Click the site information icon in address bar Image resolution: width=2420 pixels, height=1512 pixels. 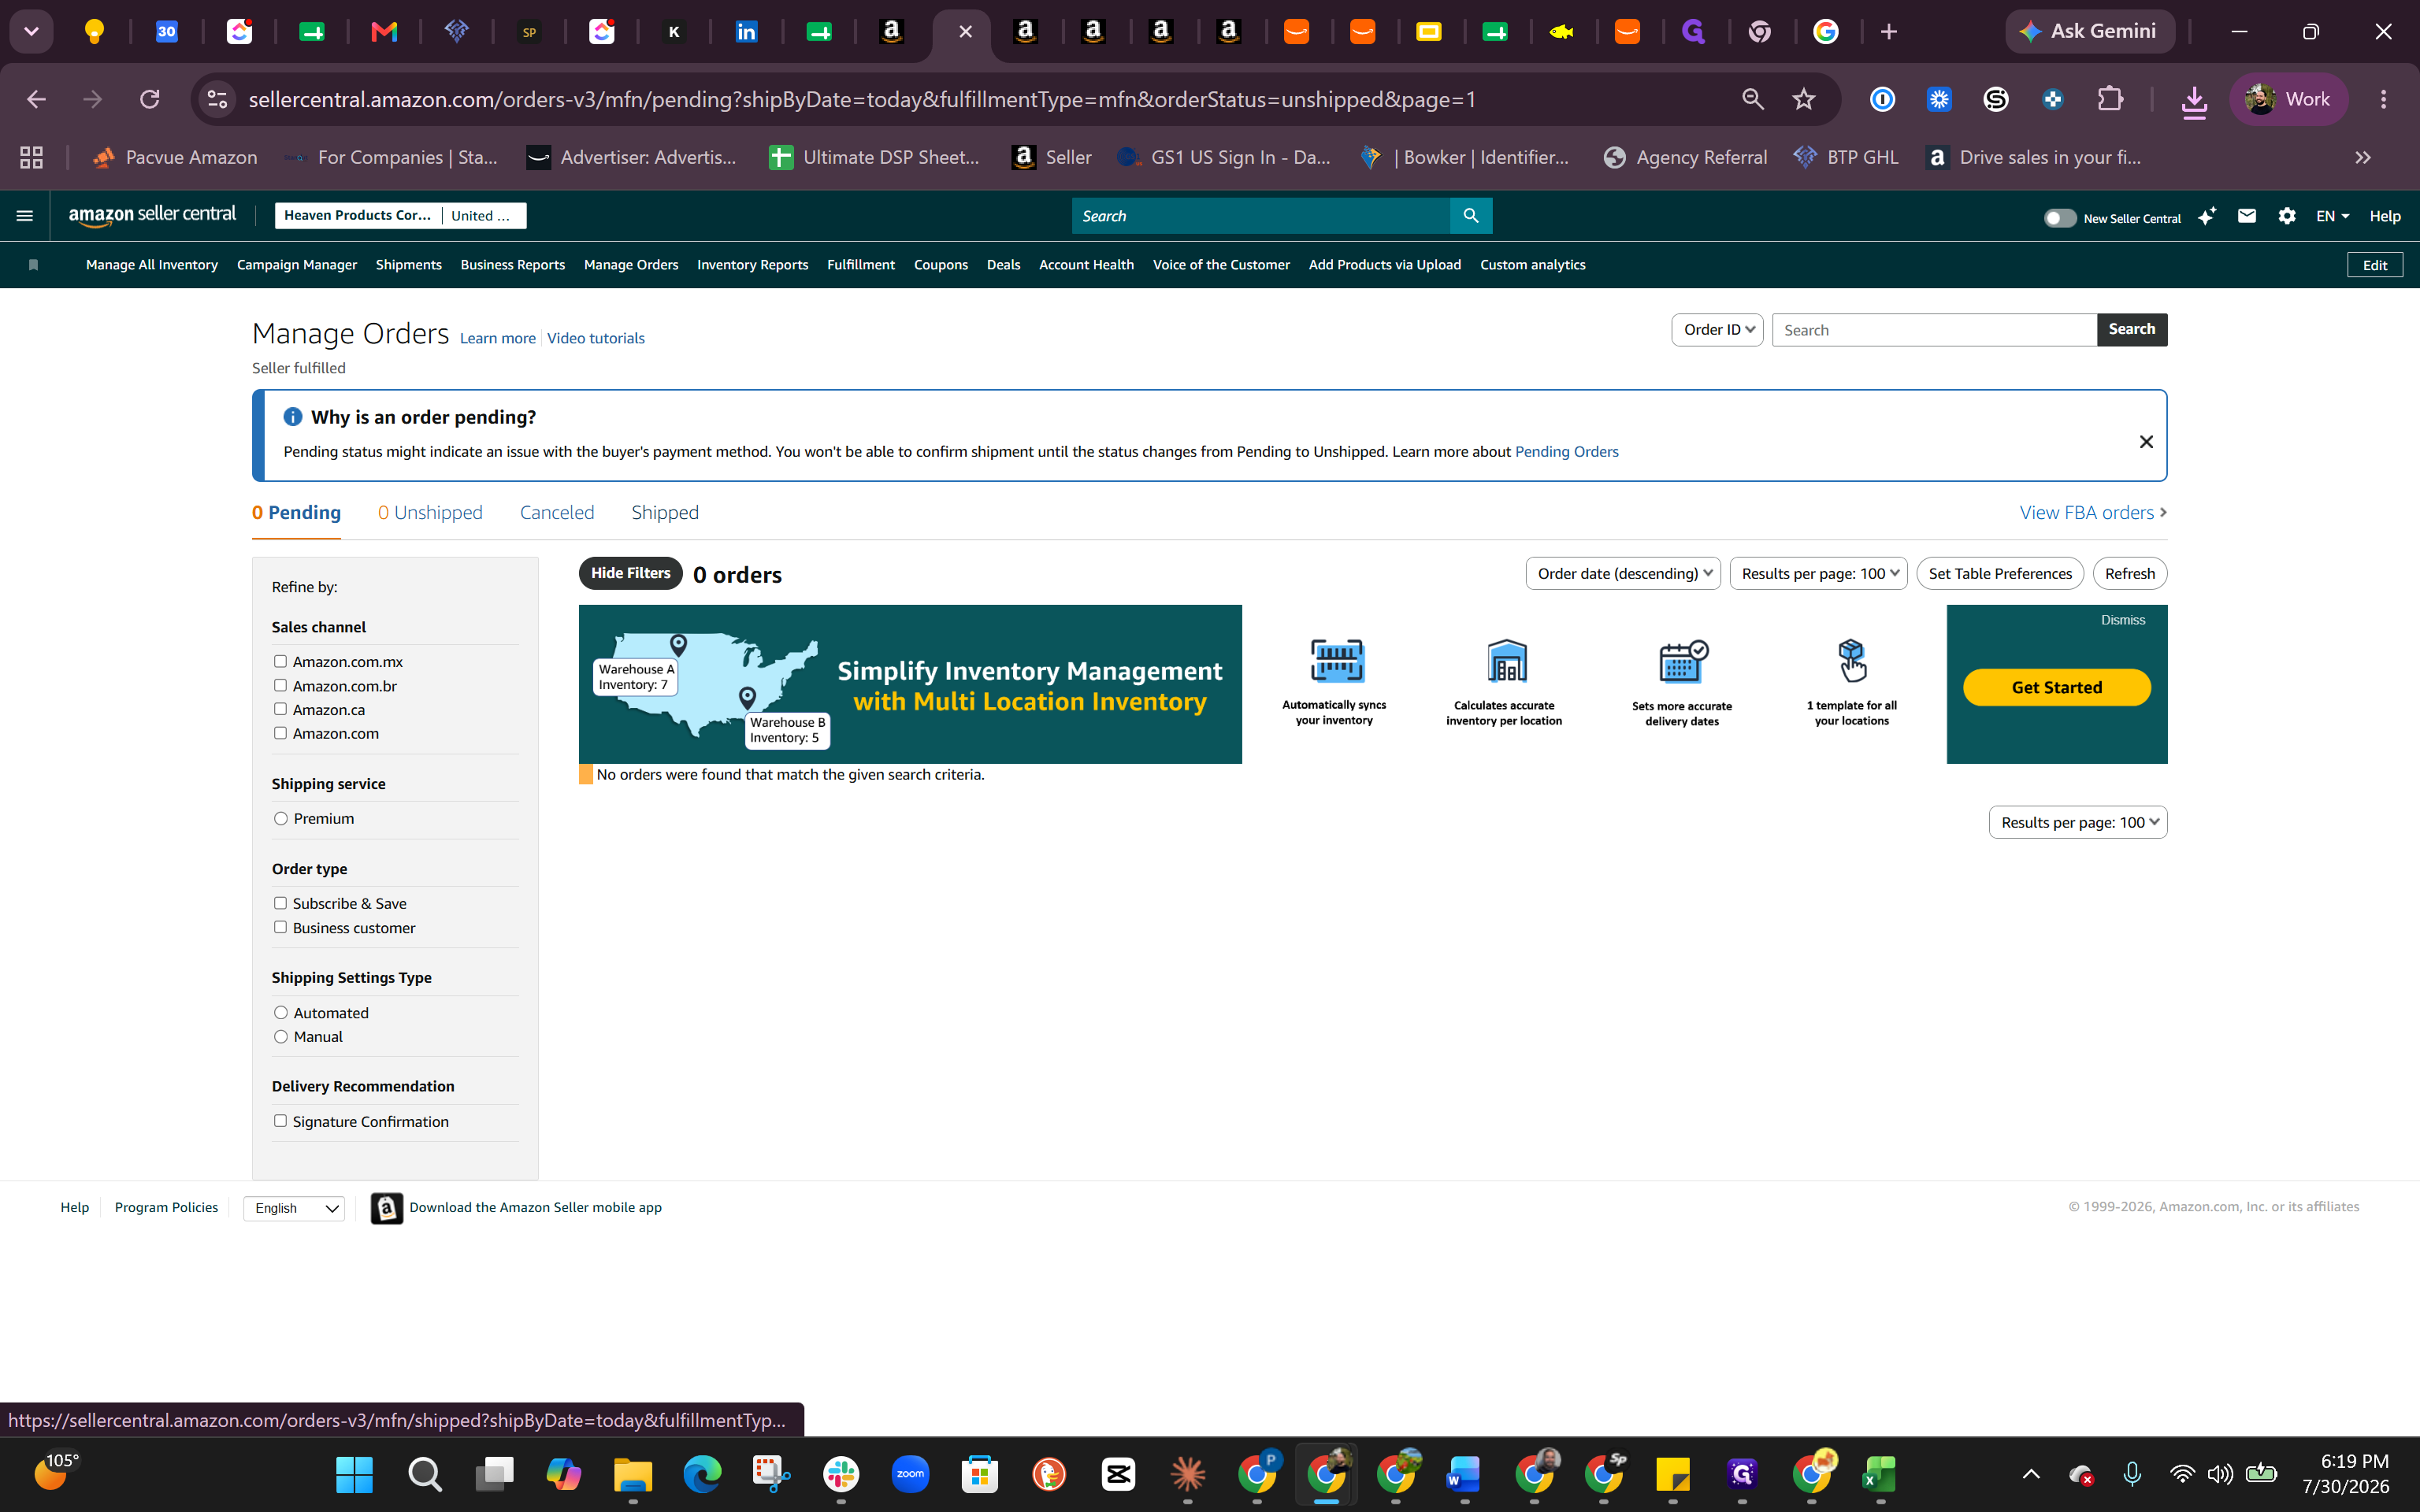pyautogui.click(x=217, y=99)
